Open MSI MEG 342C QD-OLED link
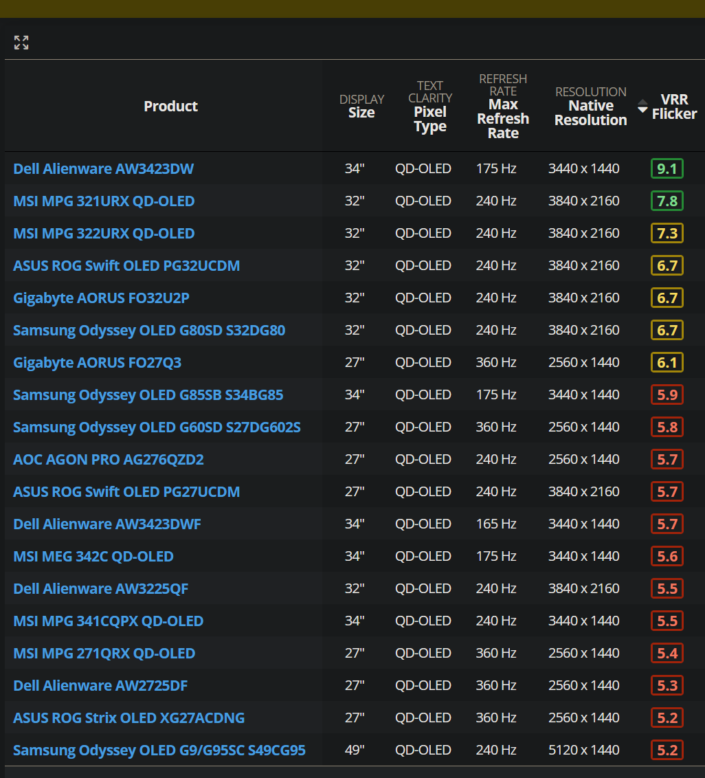Viewport: 705px width, 778px height. 93,556
